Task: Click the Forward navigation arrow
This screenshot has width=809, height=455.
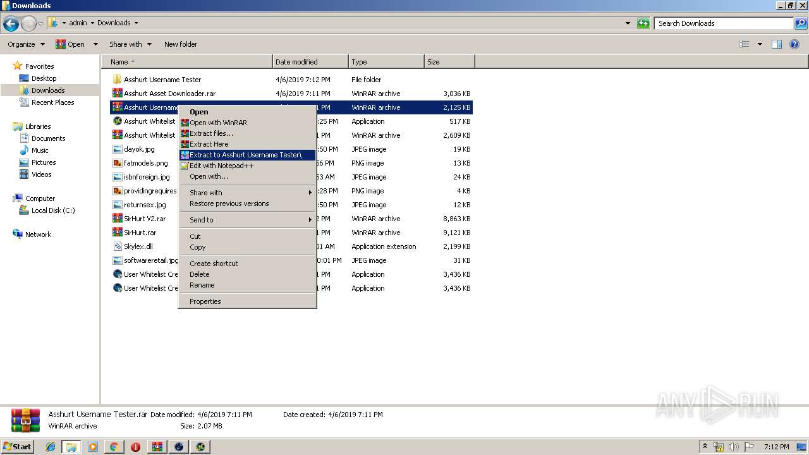Action: click(29, 24)
